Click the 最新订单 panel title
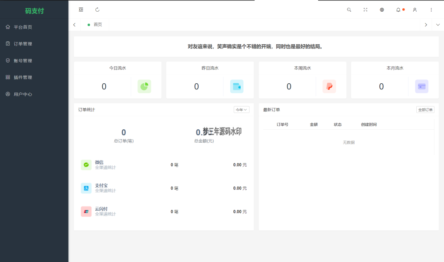The height and width of the screenshot is (262, 444). pyautogui.click(x=271, y=110)
